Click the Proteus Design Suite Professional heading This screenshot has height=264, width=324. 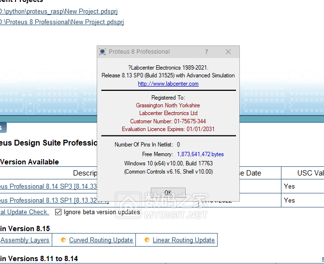pos(48,143)
